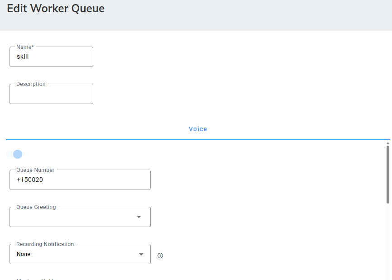Click the info icon beside Recording Notification

coord(160,256)
